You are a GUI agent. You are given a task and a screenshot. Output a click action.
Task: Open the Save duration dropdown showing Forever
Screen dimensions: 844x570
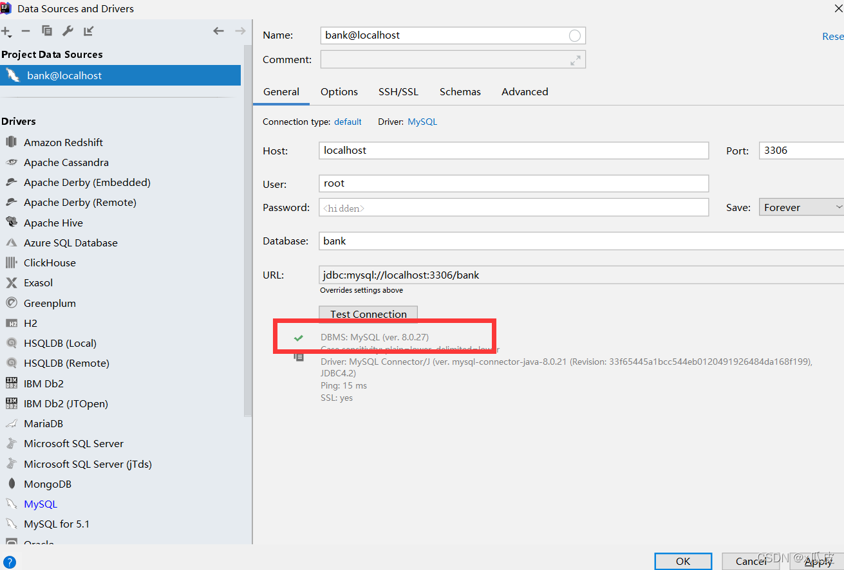801,207
